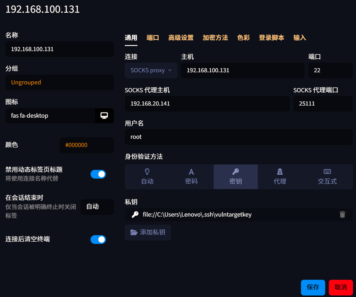Select the 自动 authentication method icon

pyautogui.click(x=147, y=172)
